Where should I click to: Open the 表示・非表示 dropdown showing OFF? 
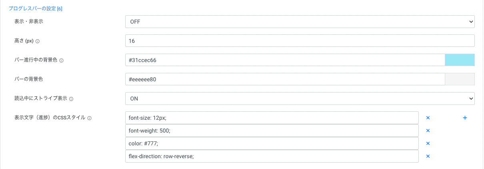click(x=300, y=22)
